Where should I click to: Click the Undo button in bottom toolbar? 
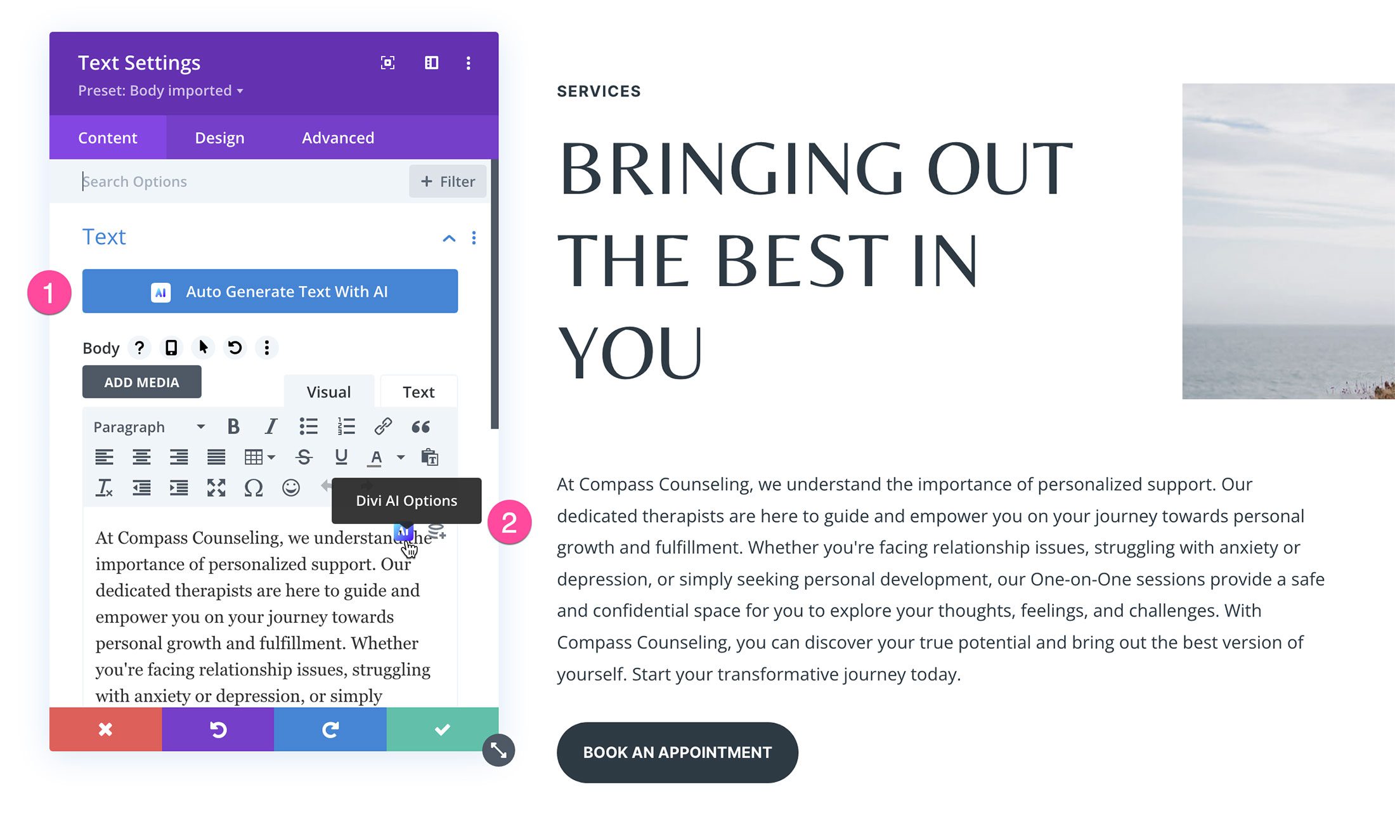[217, 729]
